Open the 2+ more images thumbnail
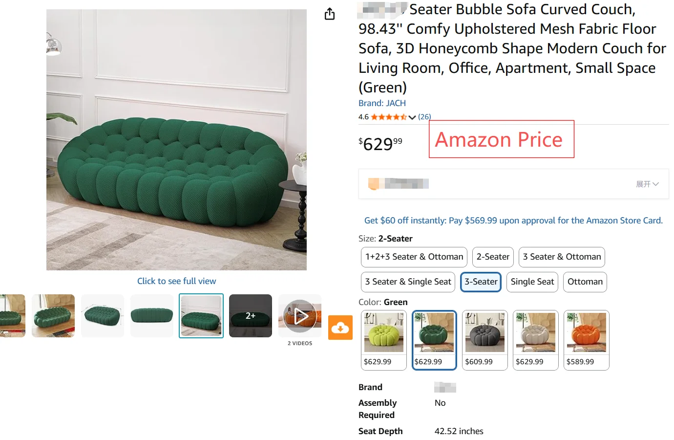Image resolution: width=674 pixels, height=440 pixels. point(251,316)
